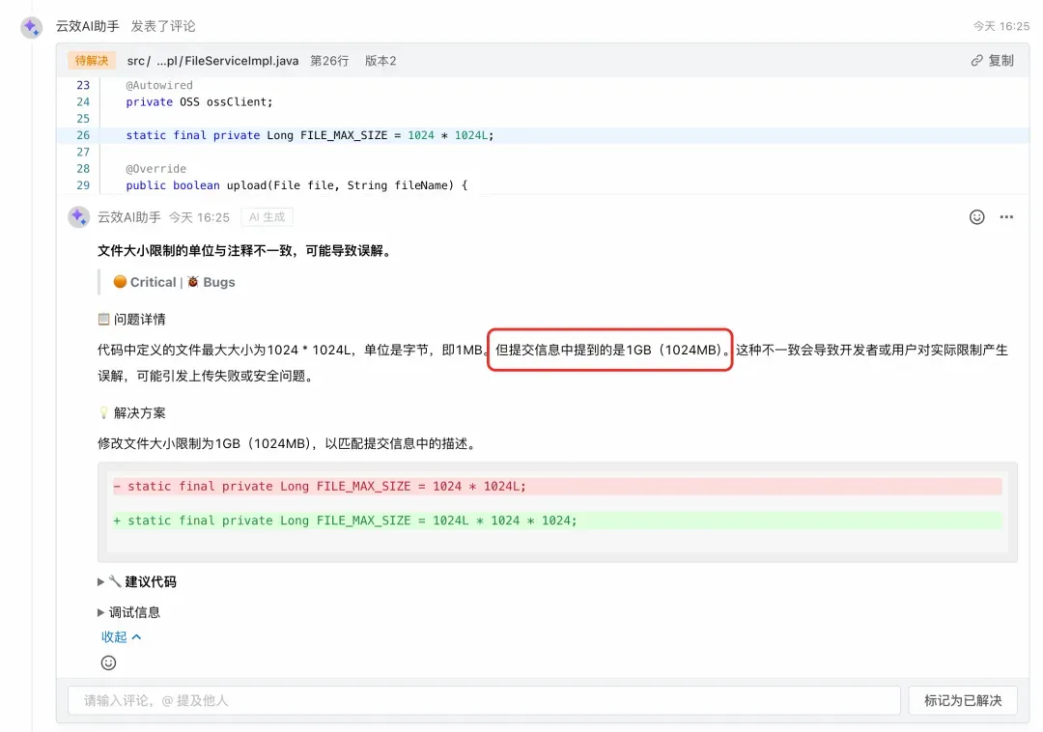Select the removed code diff line

(557, 486)
